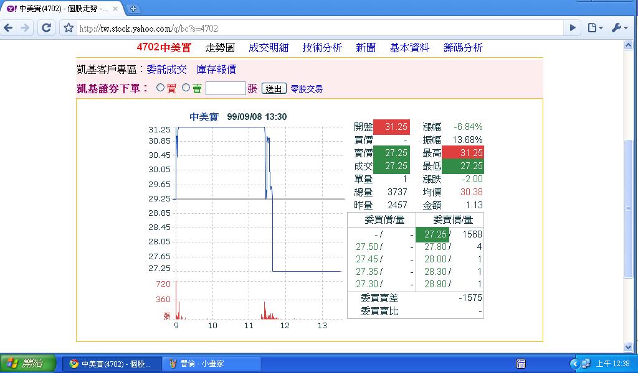This screenshot has height=373, width=638.
Task: Click the 4702中美實 stock title
Action: coord(164,47)
